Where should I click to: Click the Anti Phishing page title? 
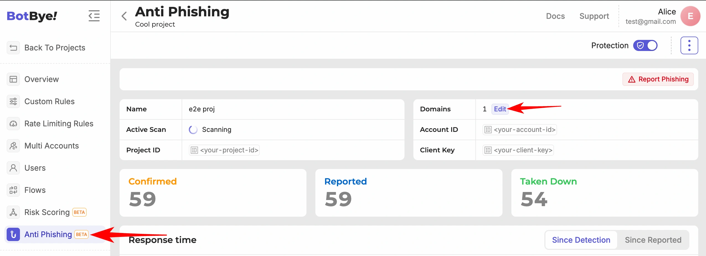pos(182,12)
